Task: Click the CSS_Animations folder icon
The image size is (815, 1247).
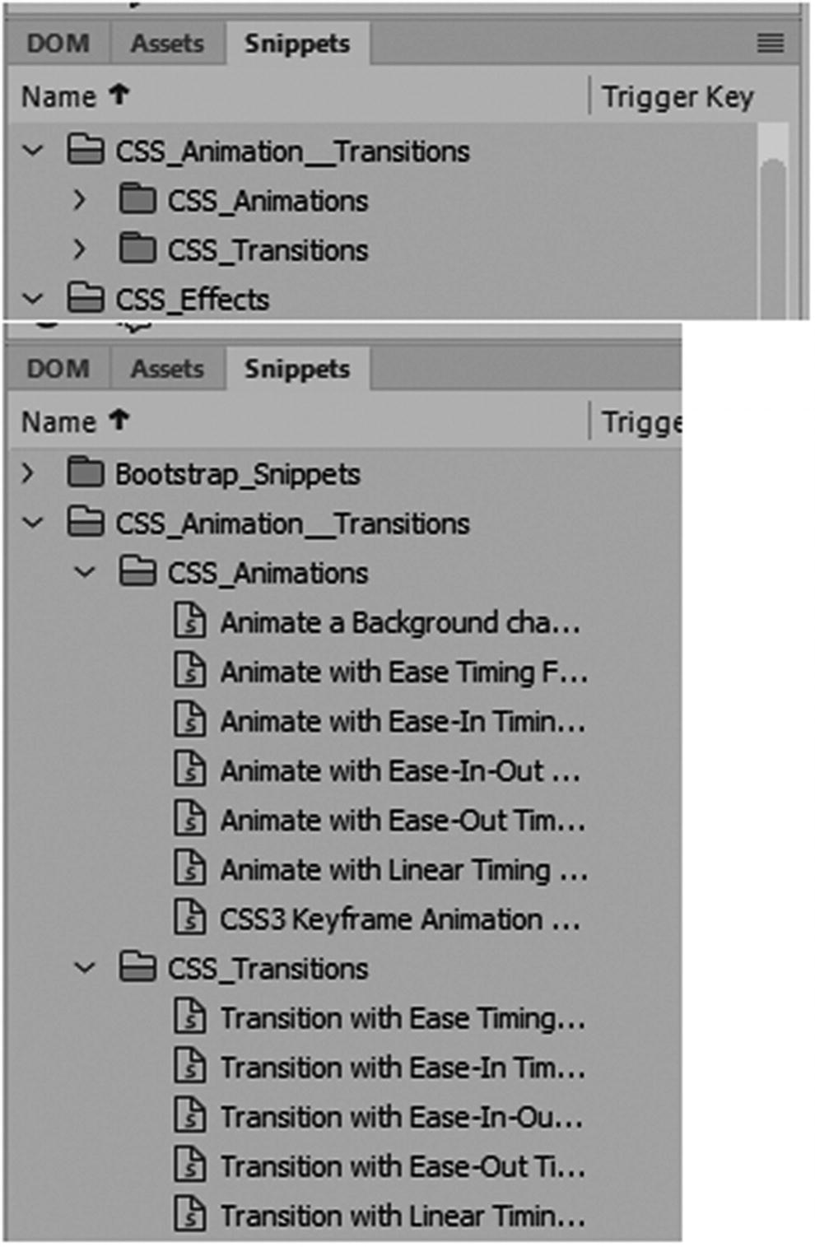Action: click(137, 573)
